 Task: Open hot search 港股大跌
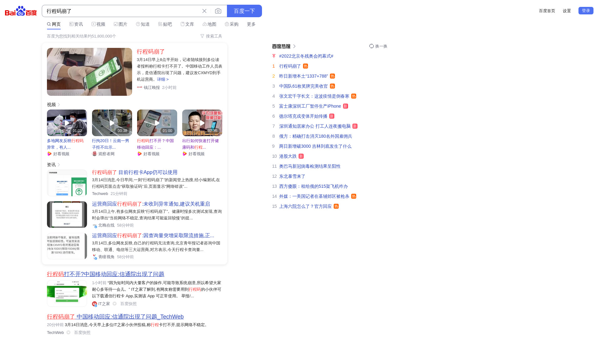pyautogui.click(x=288, y=156)
